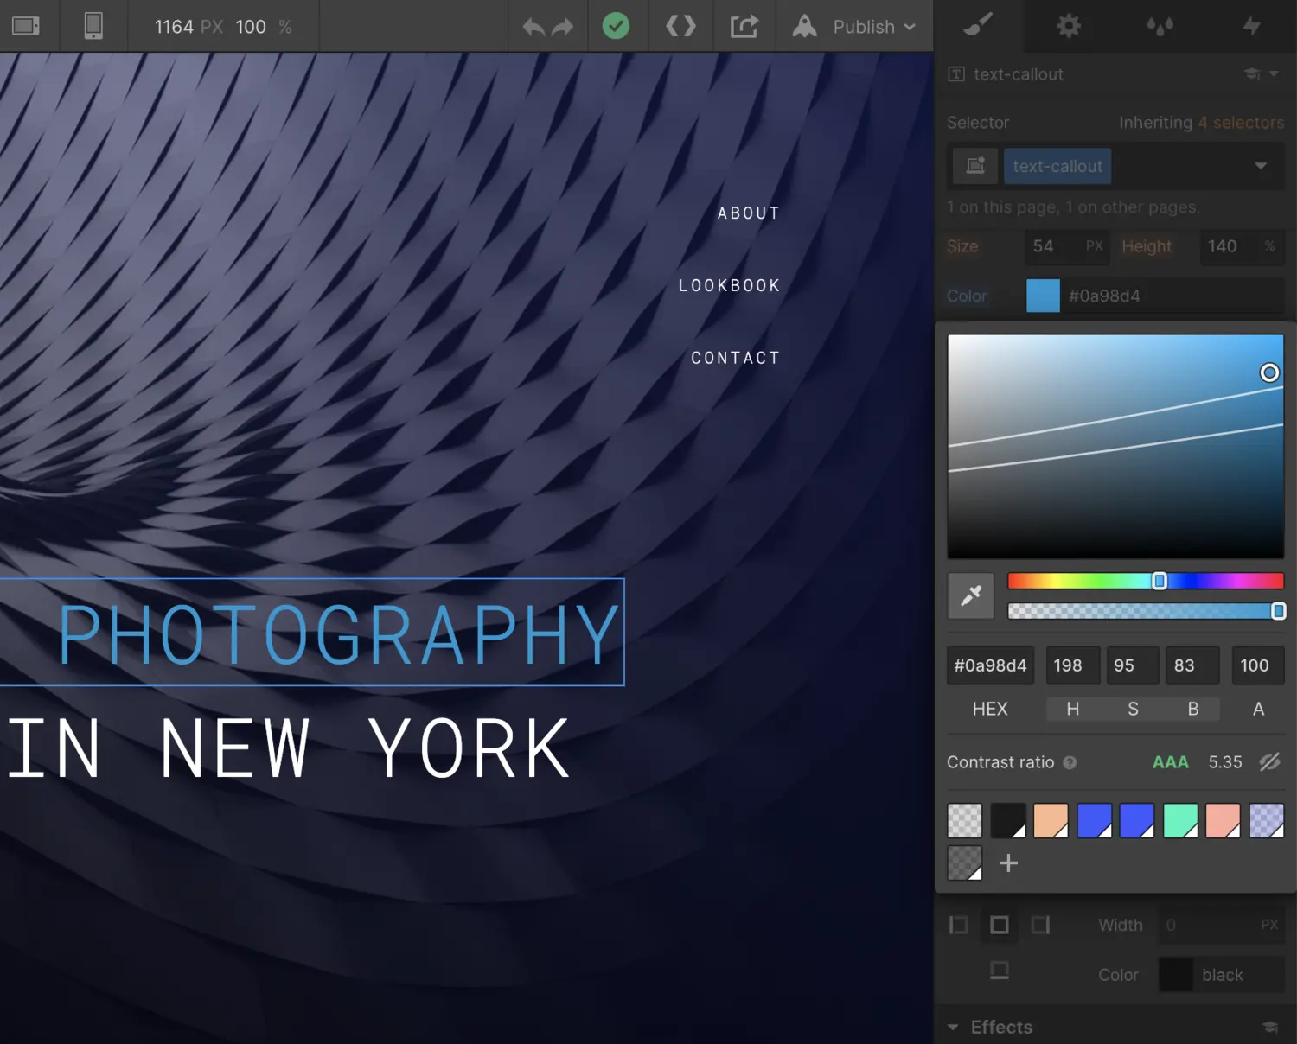
Task: Click the saturation brightness picker area
Action: (1115, 446)
